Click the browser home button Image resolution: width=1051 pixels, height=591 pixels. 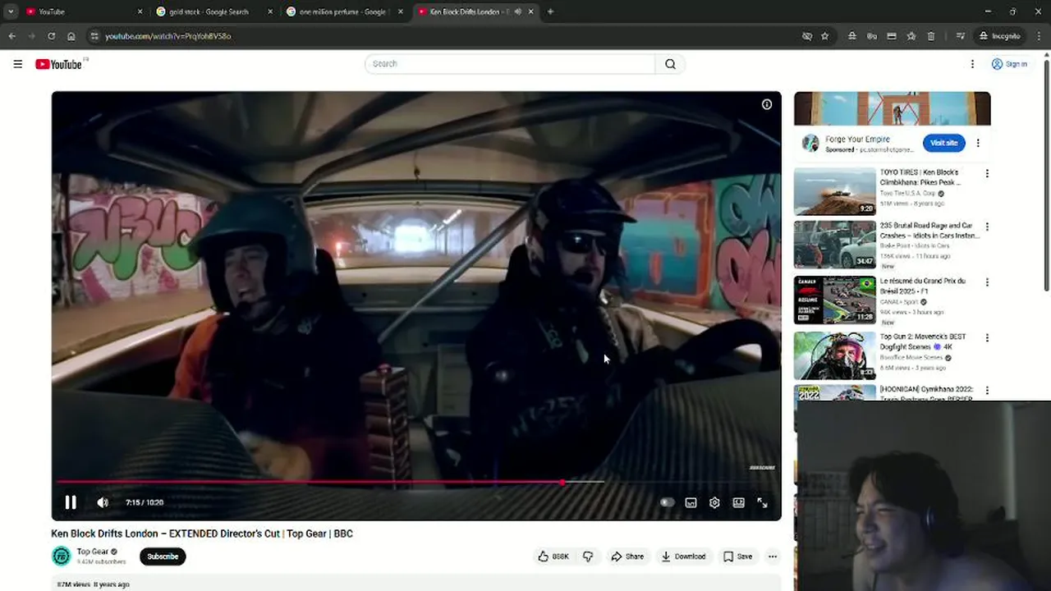[x=71, y=36]
